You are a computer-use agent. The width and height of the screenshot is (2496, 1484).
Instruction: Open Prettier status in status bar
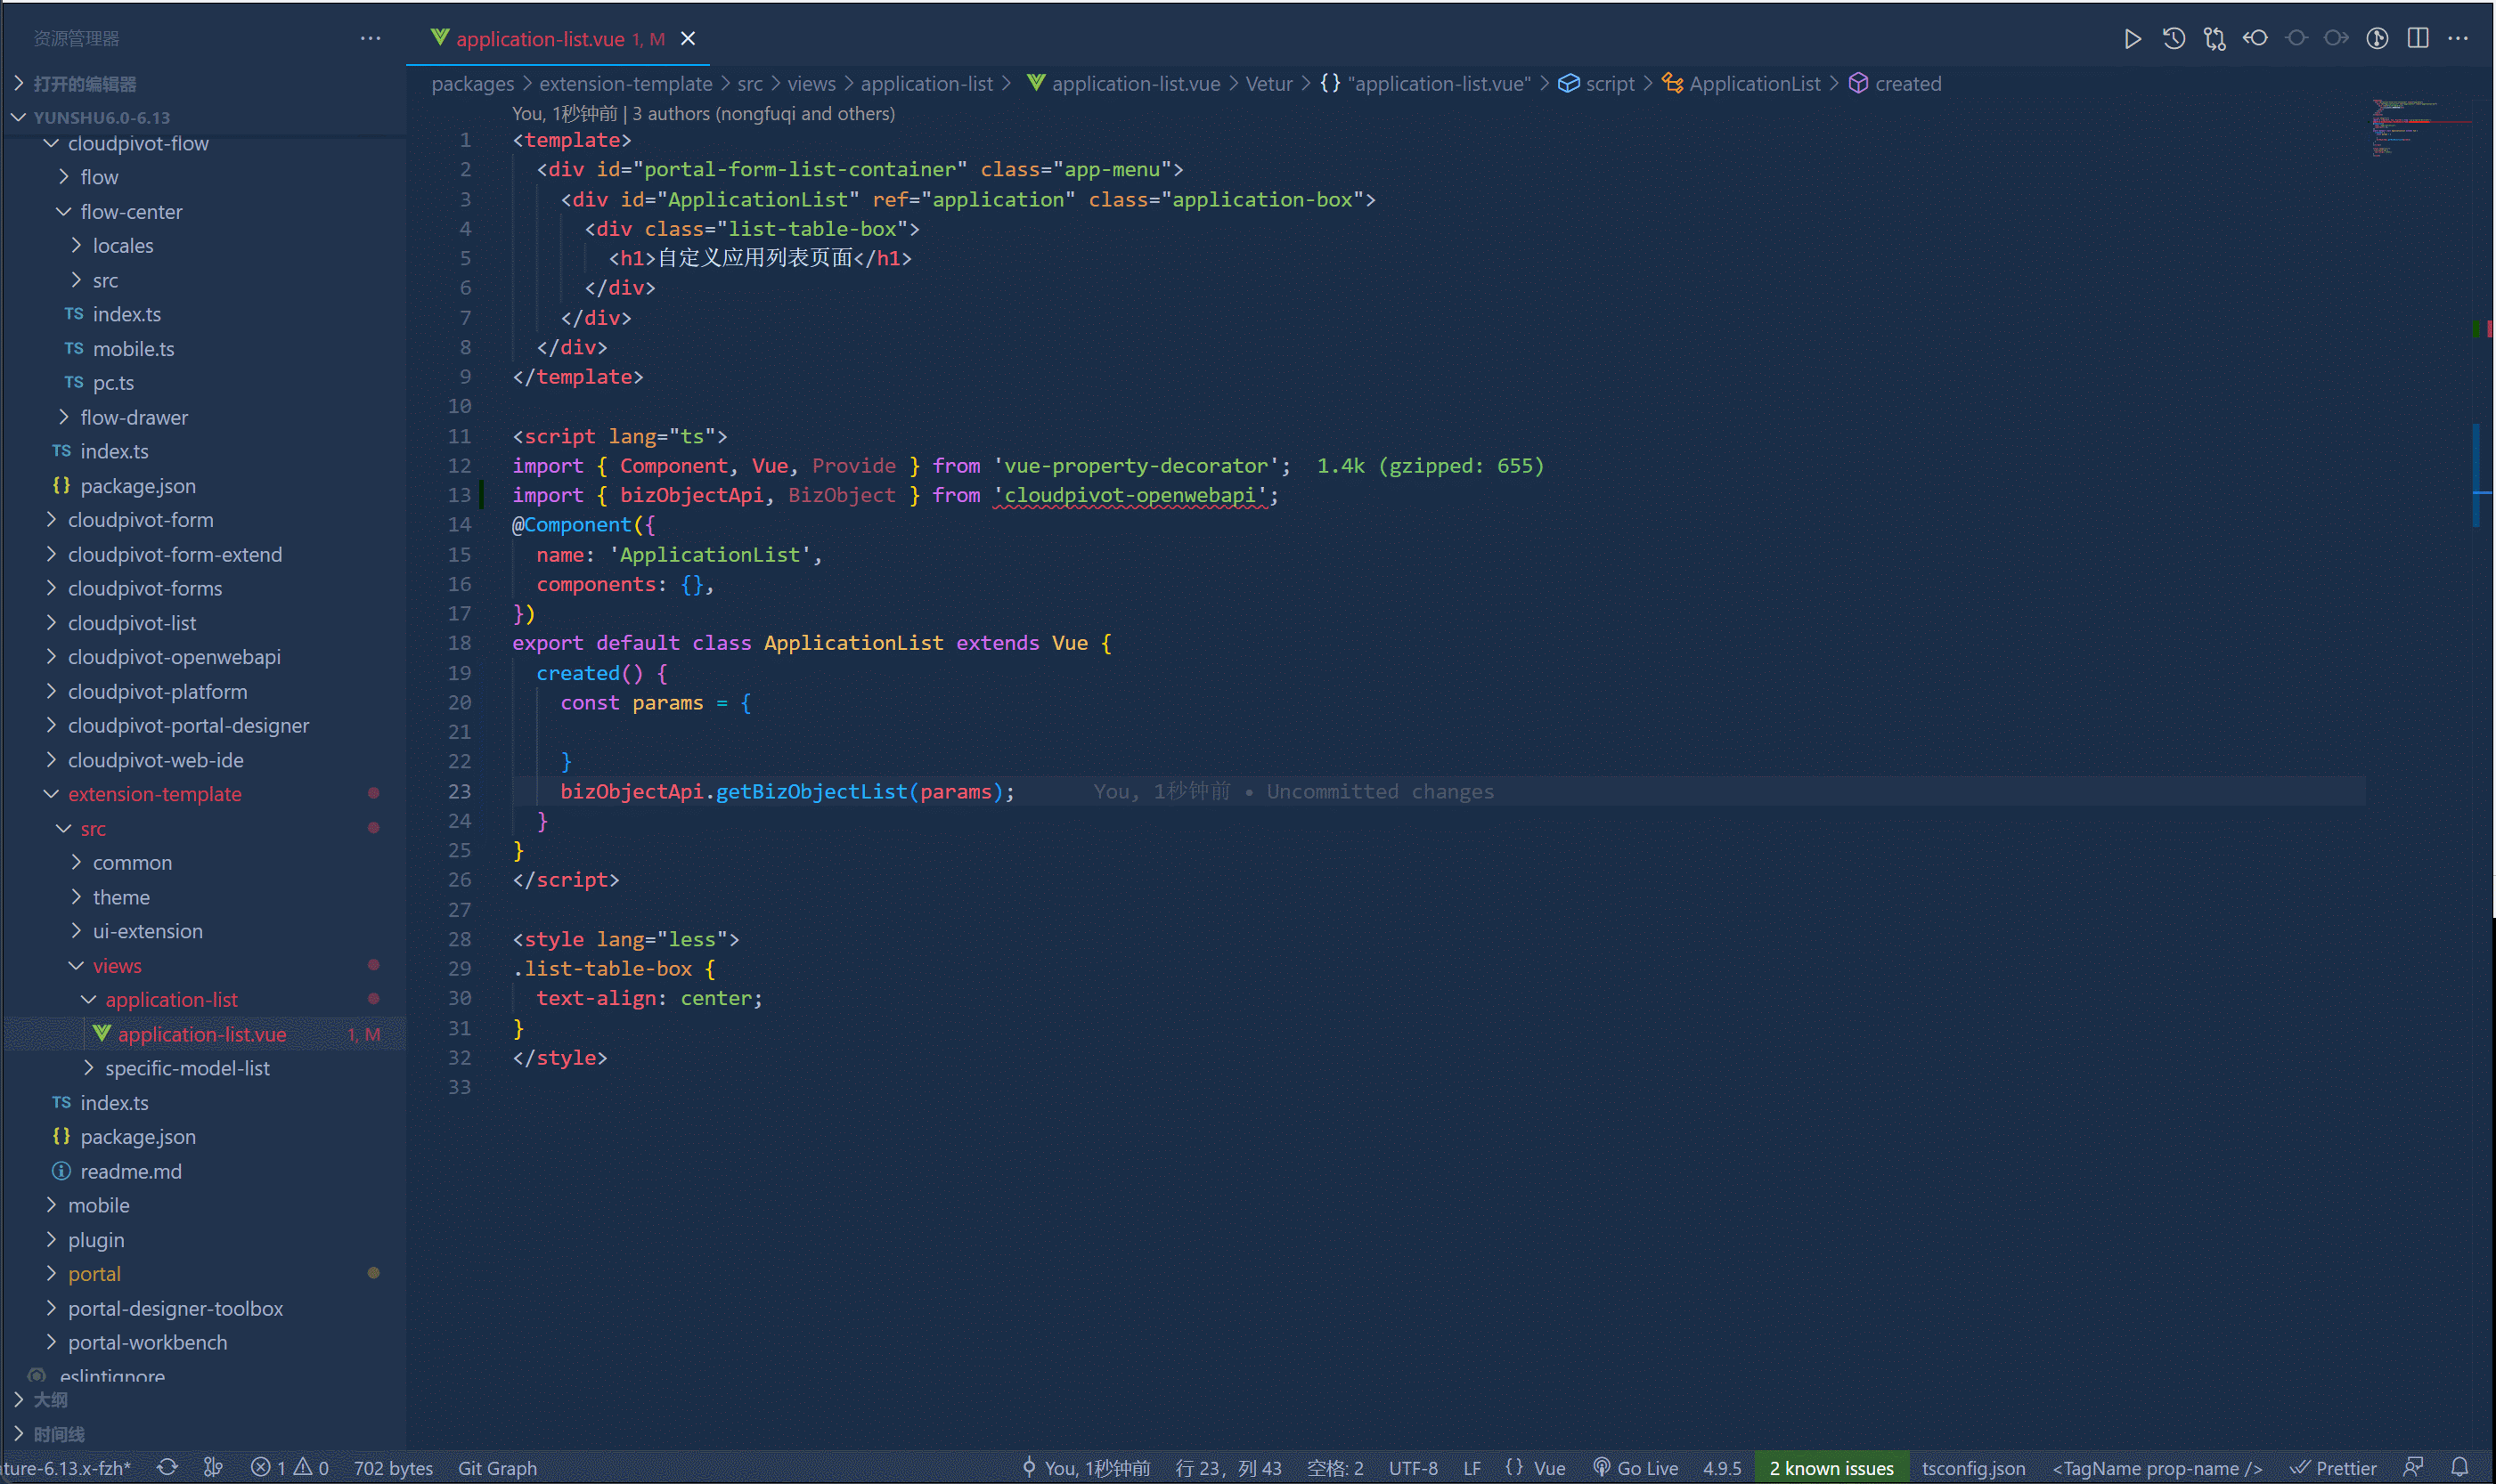[x=2334, y=1467]
